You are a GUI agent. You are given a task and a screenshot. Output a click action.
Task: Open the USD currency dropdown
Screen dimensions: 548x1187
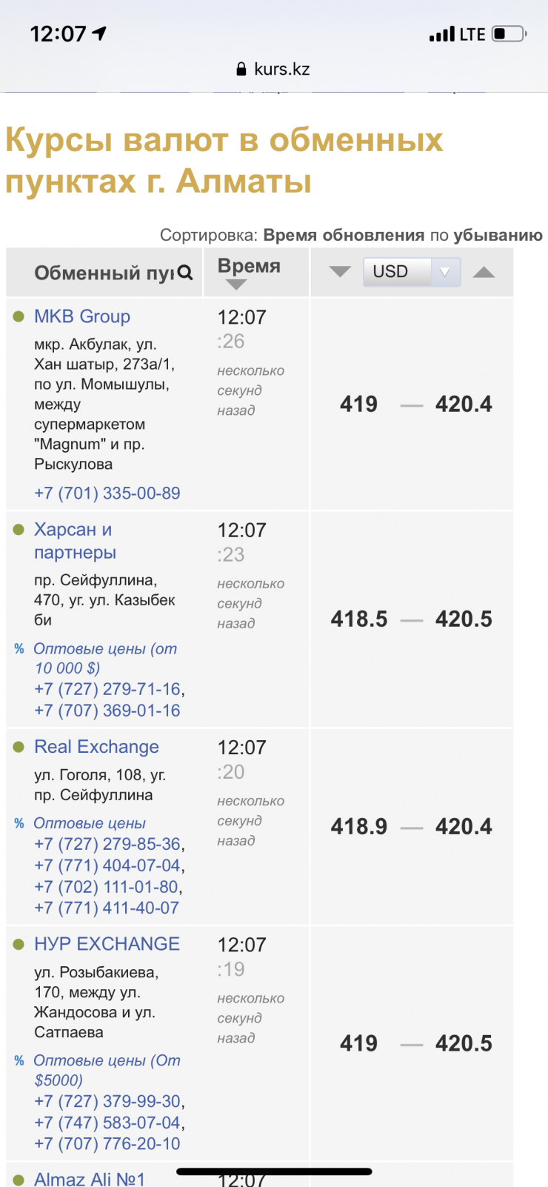click(x=412, y=272)
